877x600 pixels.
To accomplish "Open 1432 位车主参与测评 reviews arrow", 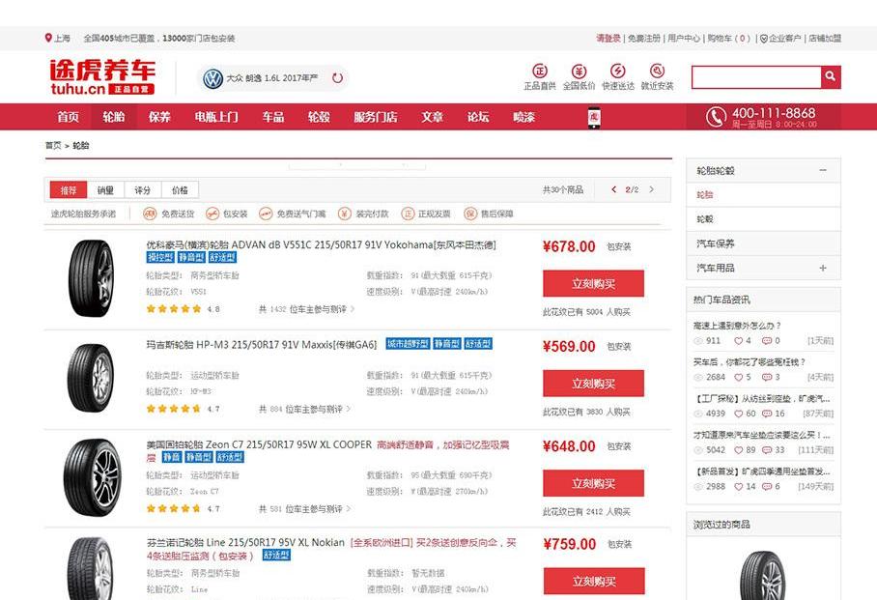I will point(353,308).
